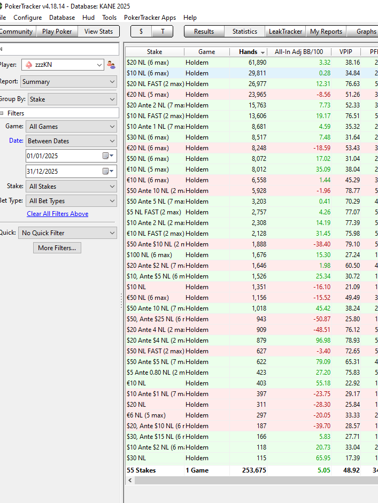Select the $30 NL (6 max) row
The image size is (378, 503).
click(x=252, y=137)
